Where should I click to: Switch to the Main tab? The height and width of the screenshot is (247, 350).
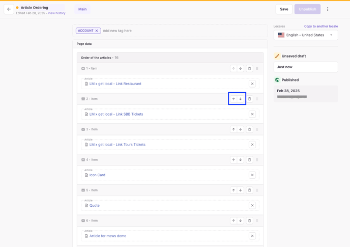pyautogui.click(x=82, y=9)
